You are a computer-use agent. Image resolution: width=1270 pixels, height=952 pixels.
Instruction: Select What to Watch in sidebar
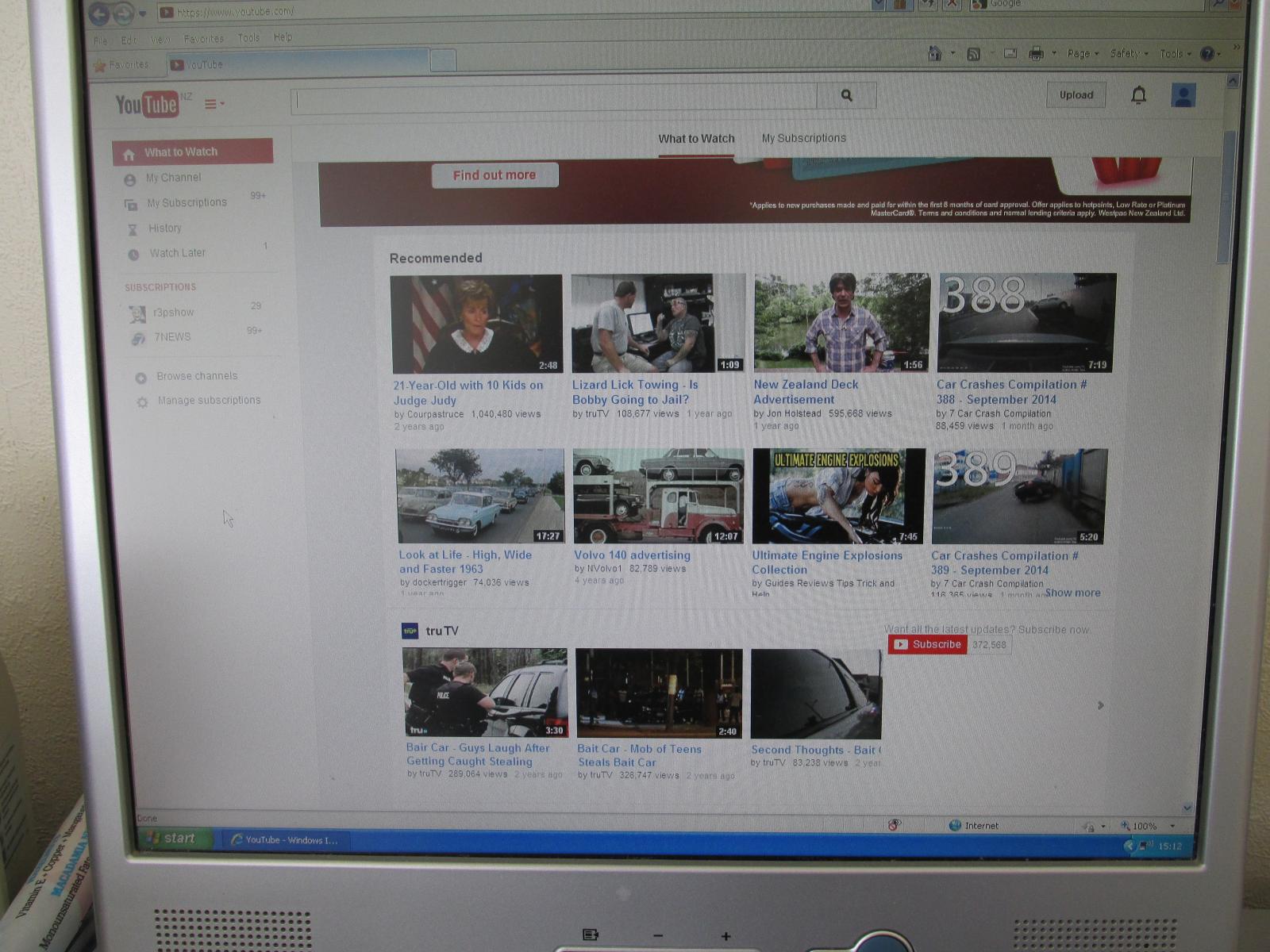coord(193,152)
